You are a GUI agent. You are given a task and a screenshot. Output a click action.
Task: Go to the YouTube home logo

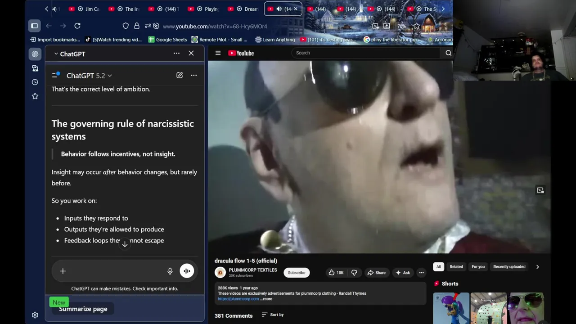pyautogui.click(x=241, y=53)
